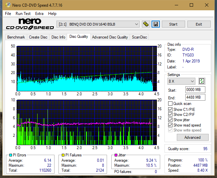Image resolution: width=217 pixels, height=178 pixels.
Task: Open the drive options icon
Action: 146,24
